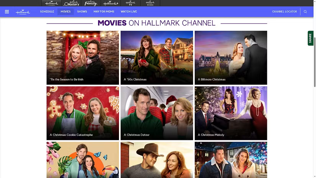Image resolution: width=316 pixels, height=178 pixels.
Task: Open A '90s Christmas movie poster
Action: [x=157, y=58]
